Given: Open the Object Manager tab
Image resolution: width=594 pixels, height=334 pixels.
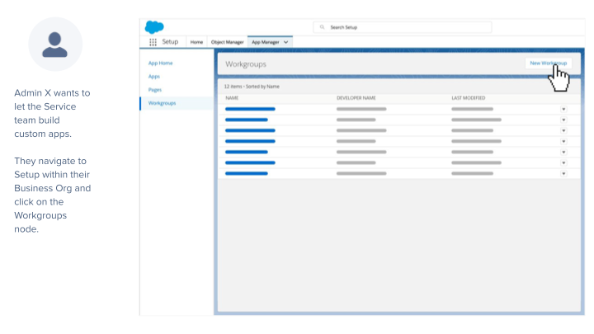Looking at the screenshot, I should point(227,42).
